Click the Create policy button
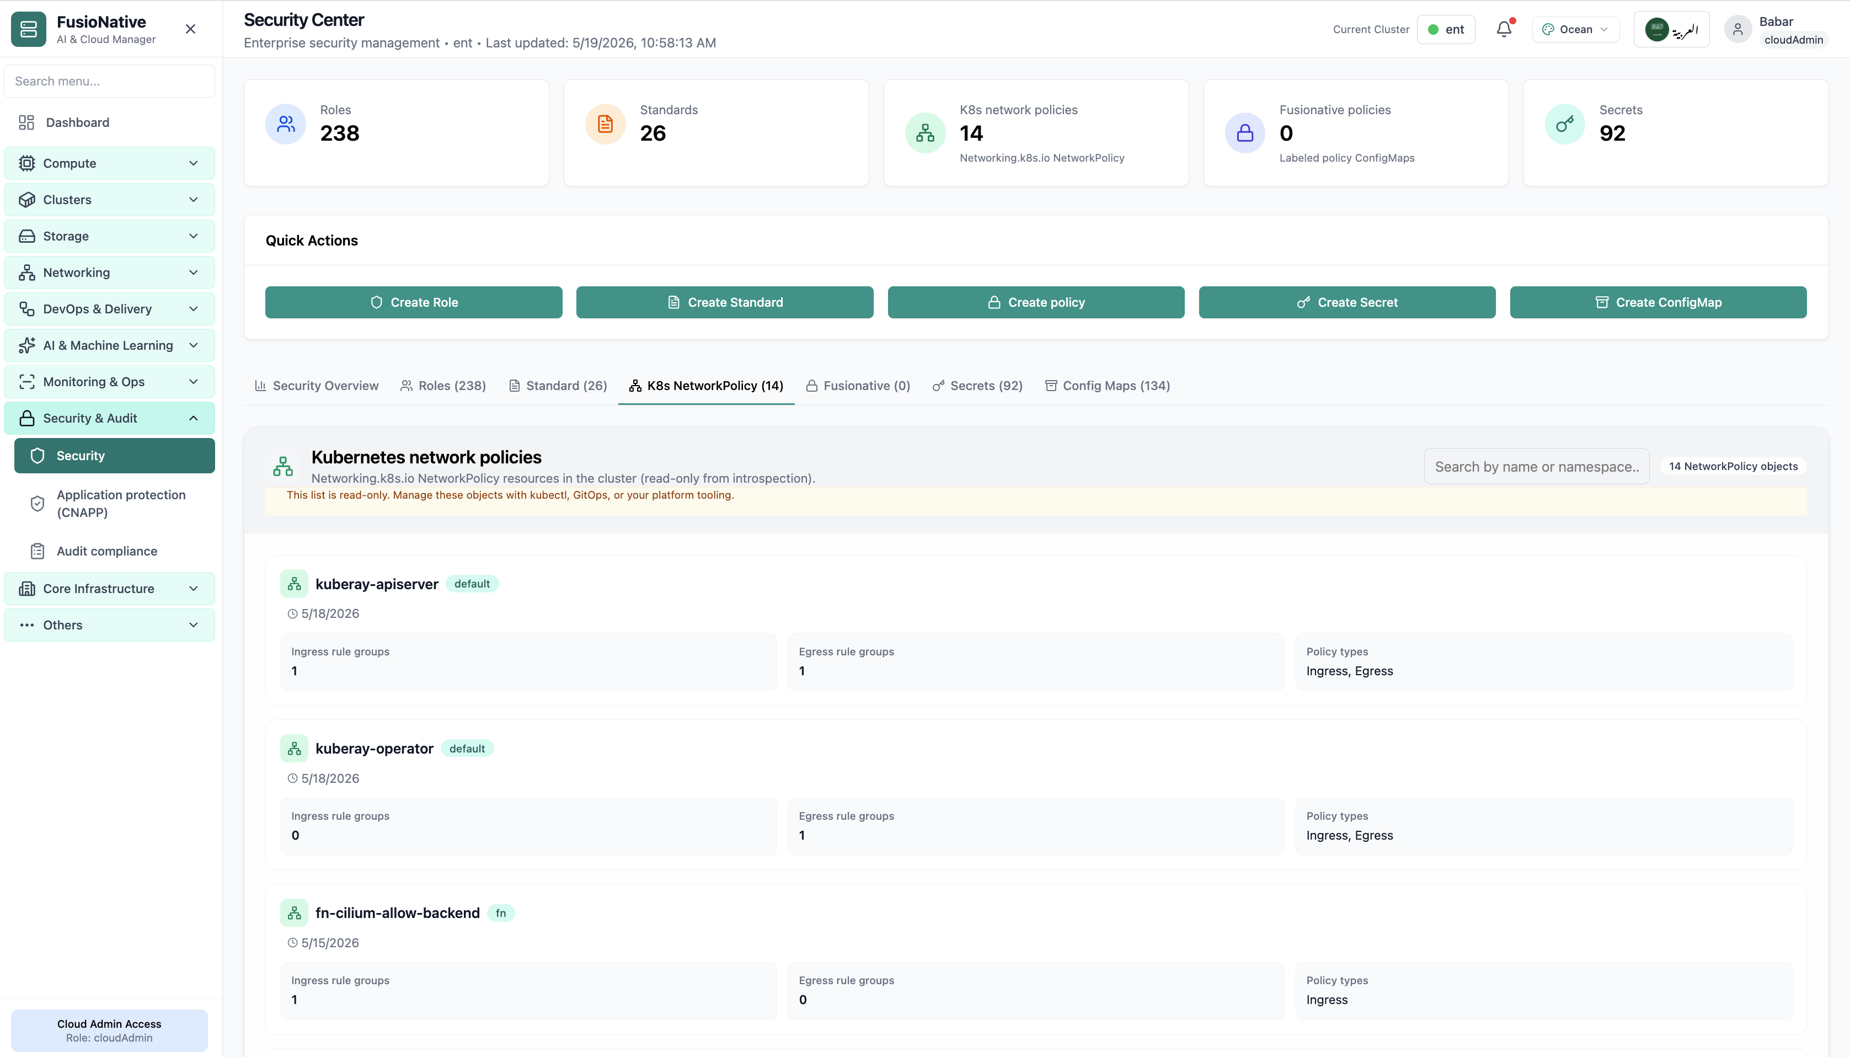The height and width of the screenshot is (1057, 1850). click(x=1036, y=302)
